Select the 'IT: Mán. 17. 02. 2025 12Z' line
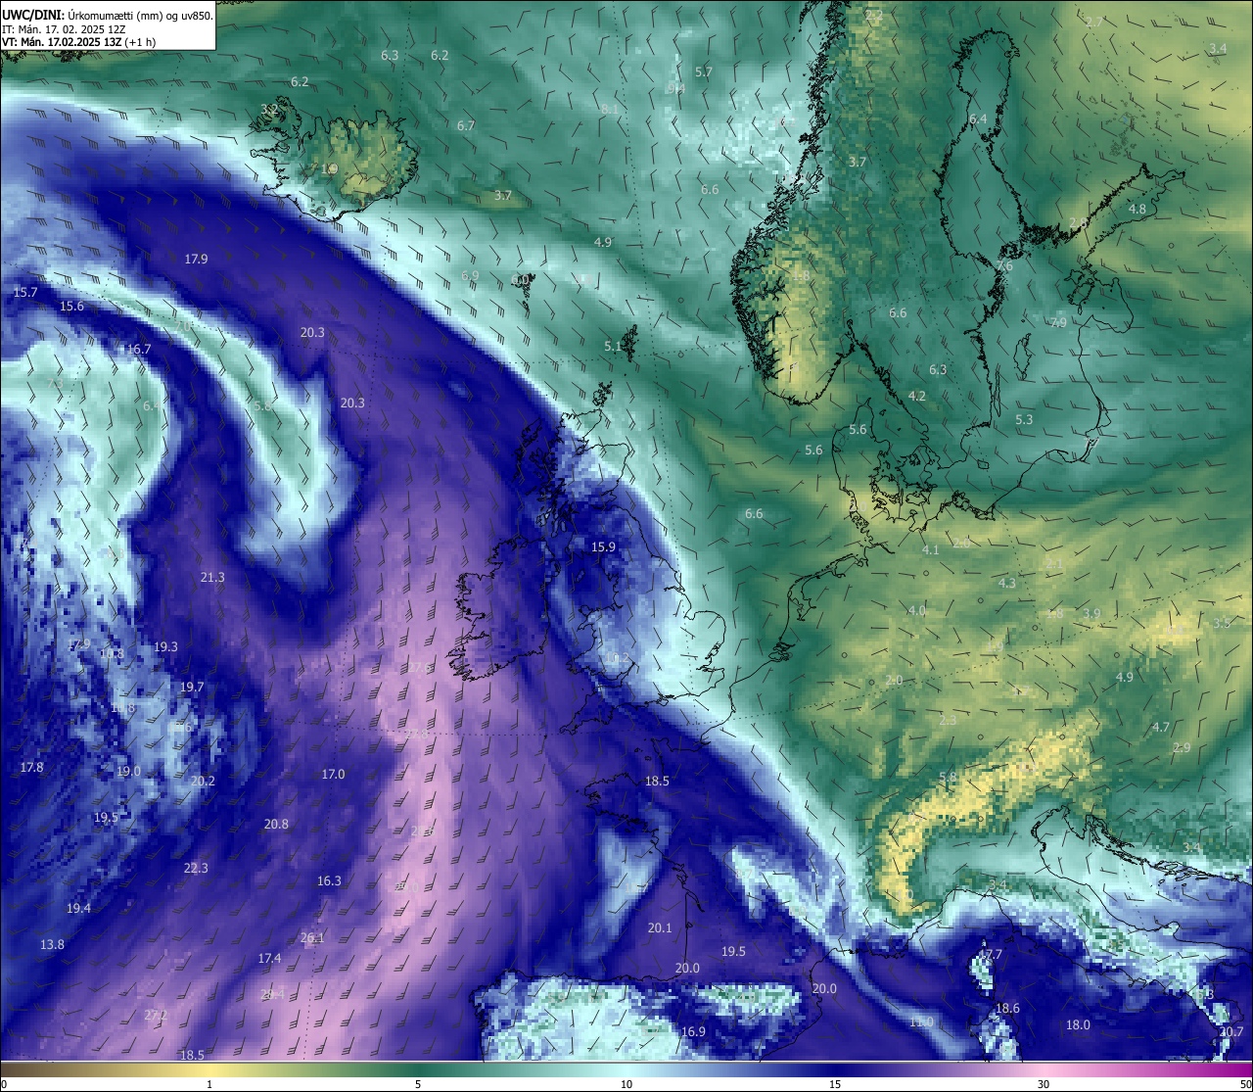The height and width of the screenshot is (1092, 1253). click(64, 29)
